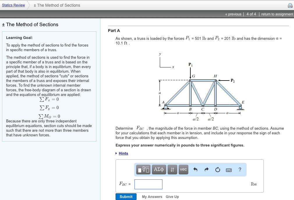The height and width of the screenshot is (200, 294).
Task: Select the vec vector notation icon
Action: tap(183, 169)
